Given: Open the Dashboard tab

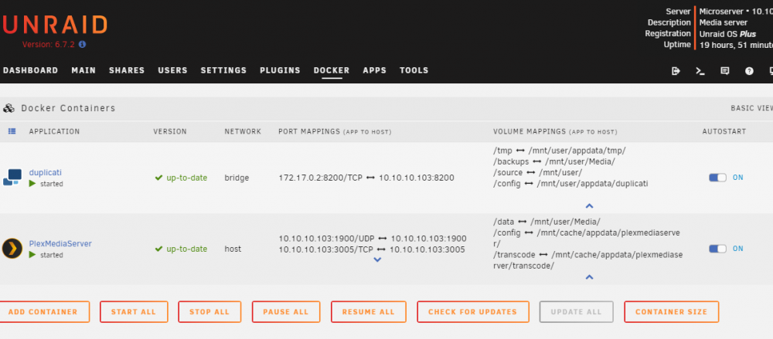Looking at the screenshot, I should pyautogui.click(x=31, y=70).
